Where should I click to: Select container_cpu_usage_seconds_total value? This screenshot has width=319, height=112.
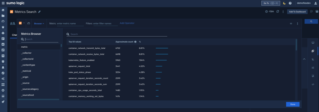(x=85, y=90)
